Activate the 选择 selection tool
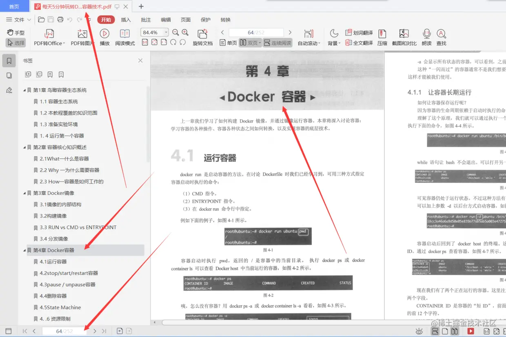Screen dimensions: 506x337 pos(16,43)
